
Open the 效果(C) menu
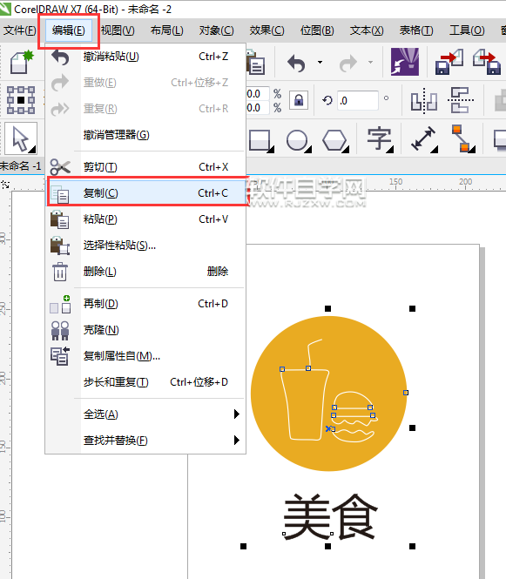[x=266, y=30]
